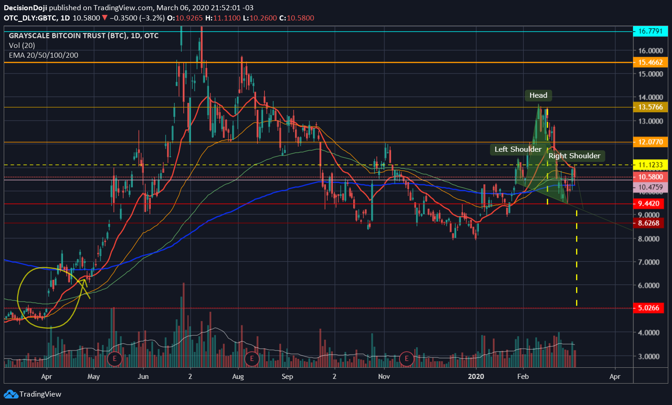Screen dimensions: 672x405
Task: Open the TradingView logo link
Action: coord(33,394)
